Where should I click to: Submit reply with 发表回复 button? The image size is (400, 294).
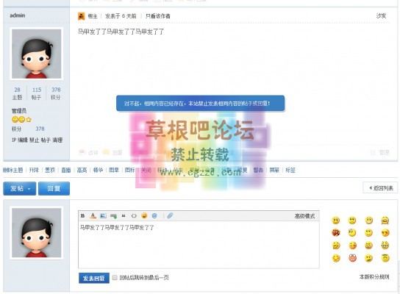coord(94,278)
